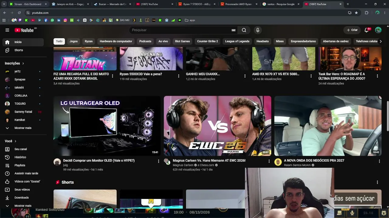Image resolution: width=389 pixels, height=218 pixels.
Task: Reload the page in the browser
Action: (19, 13)
